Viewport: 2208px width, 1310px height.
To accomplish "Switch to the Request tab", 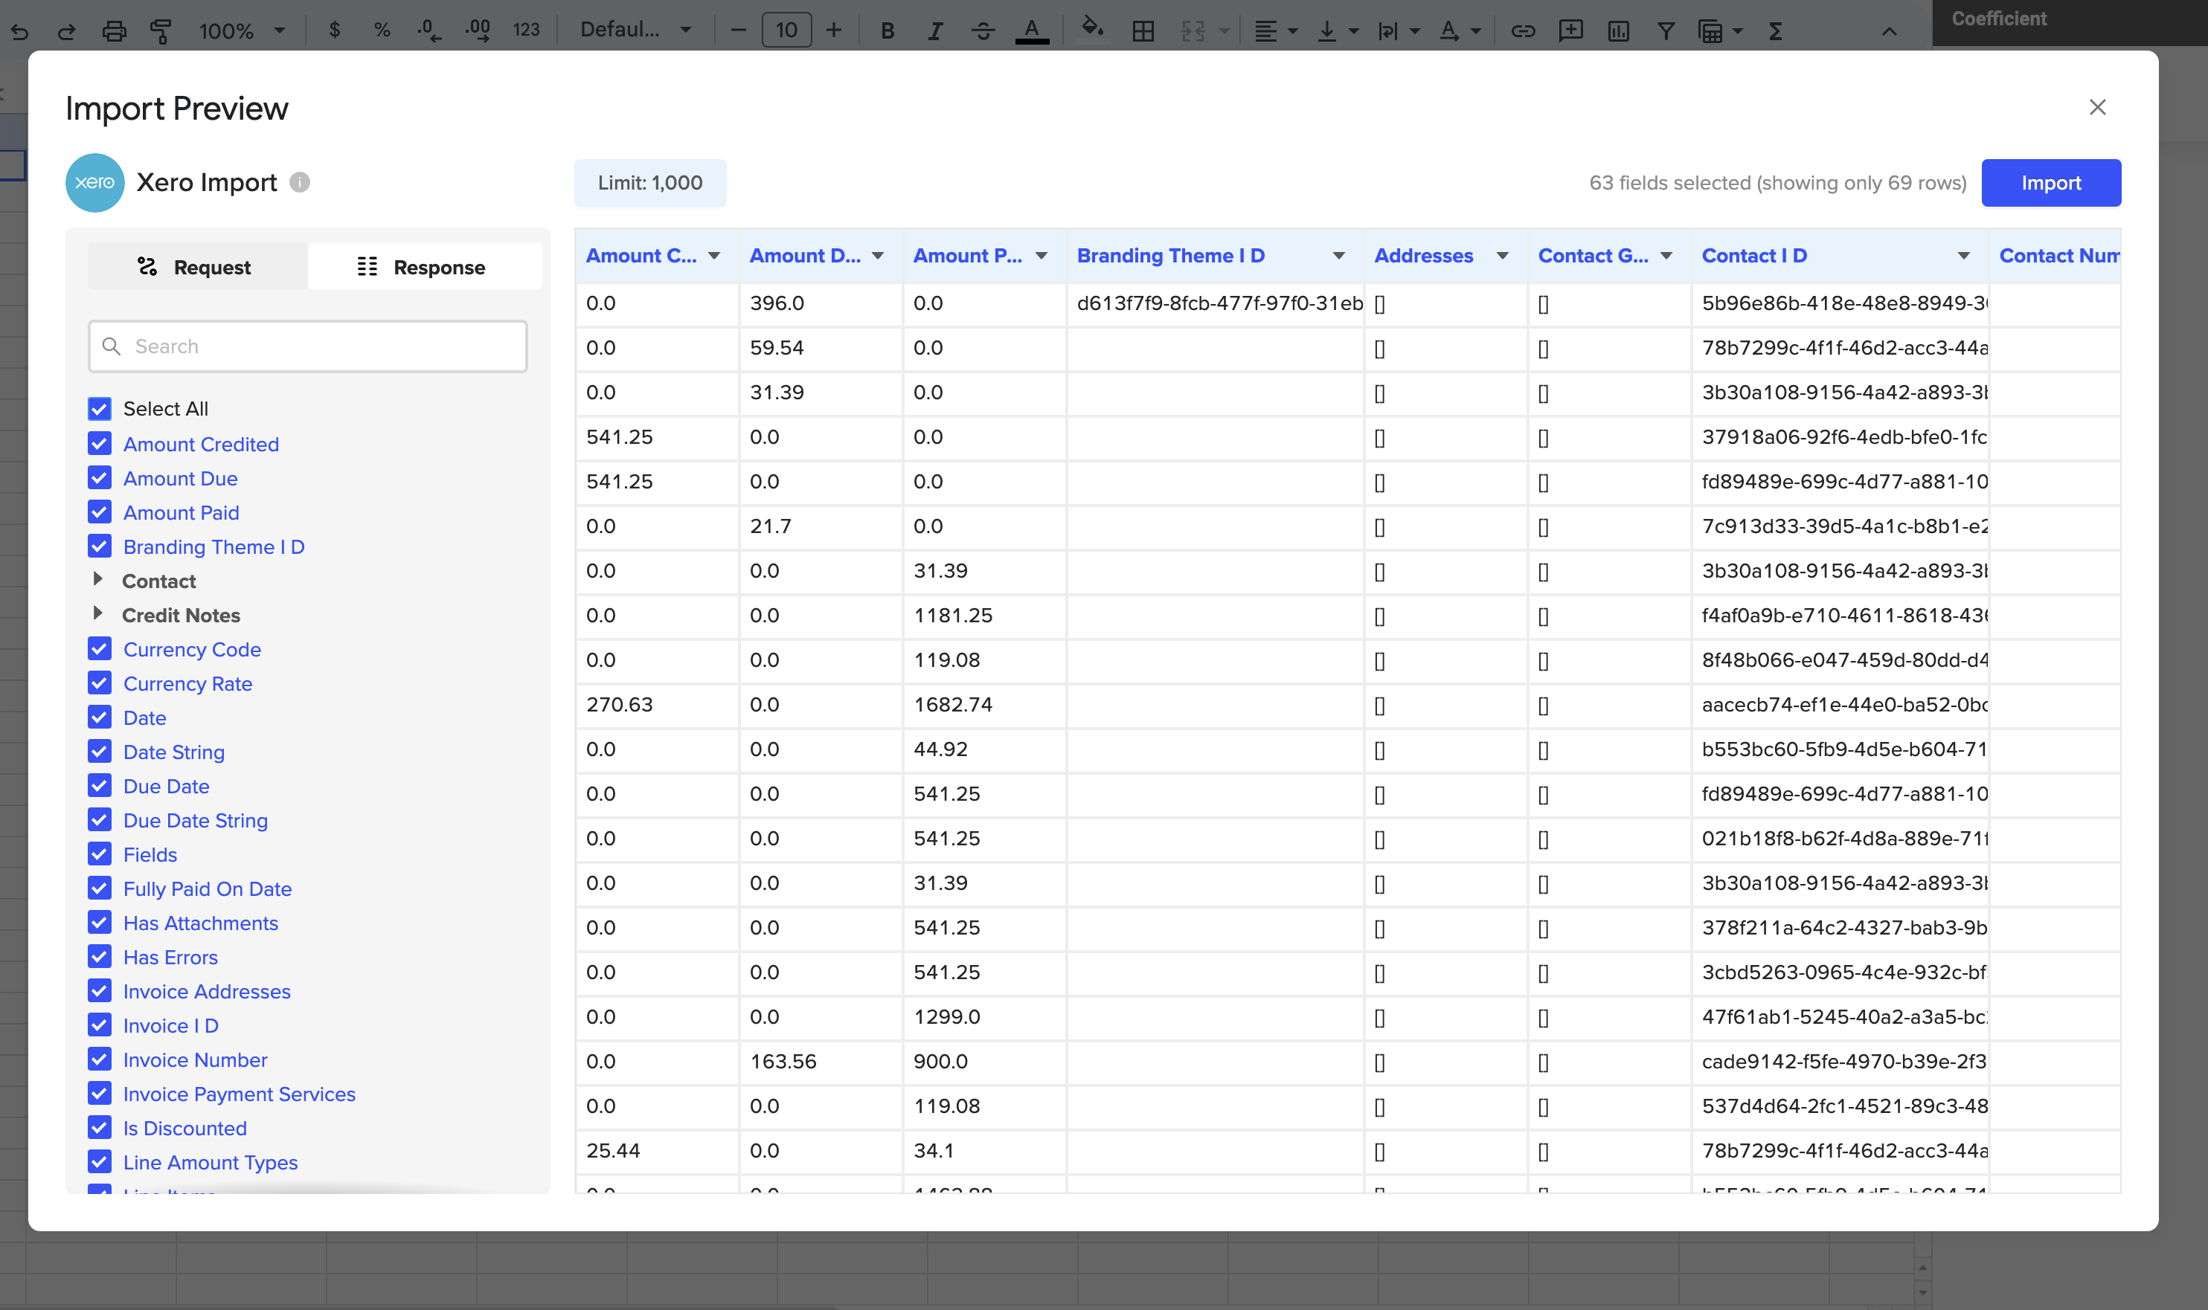I will tap(196, 268).
